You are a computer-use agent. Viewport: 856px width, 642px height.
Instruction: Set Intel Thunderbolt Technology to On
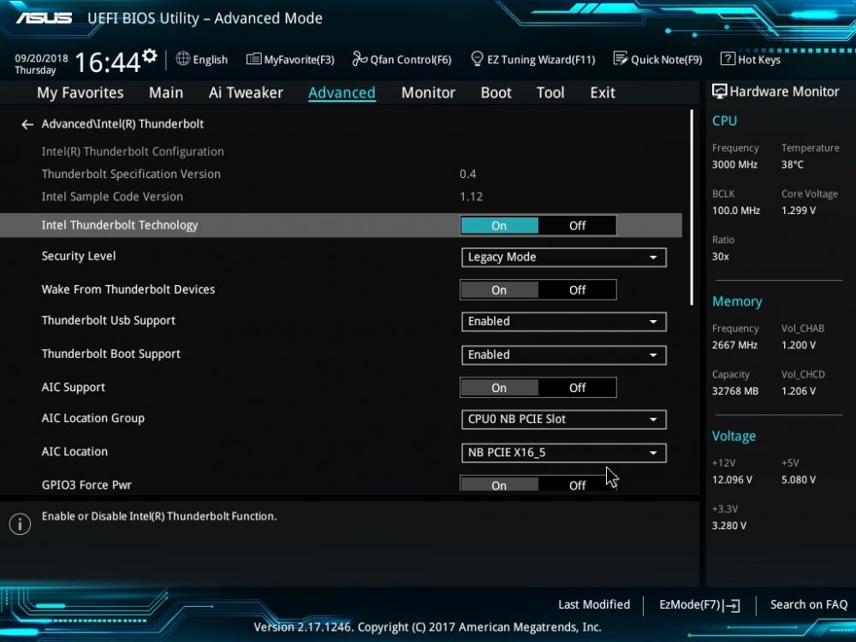pos(499,225)
